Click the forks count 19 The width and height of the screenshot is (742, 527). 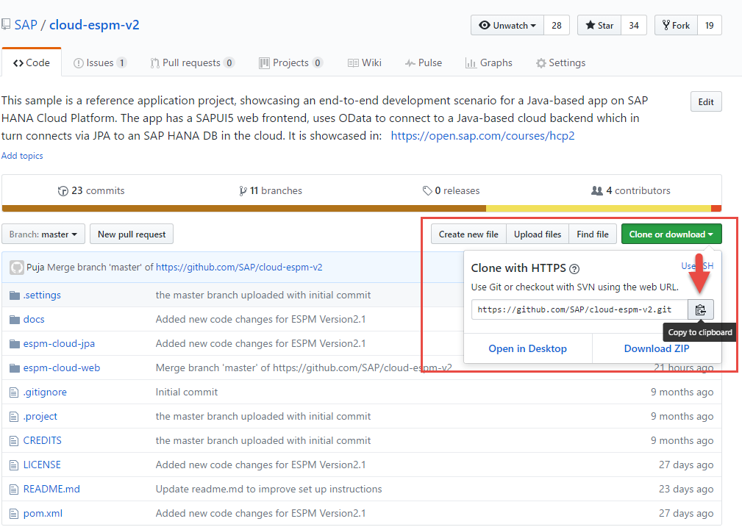pos(710,26)
